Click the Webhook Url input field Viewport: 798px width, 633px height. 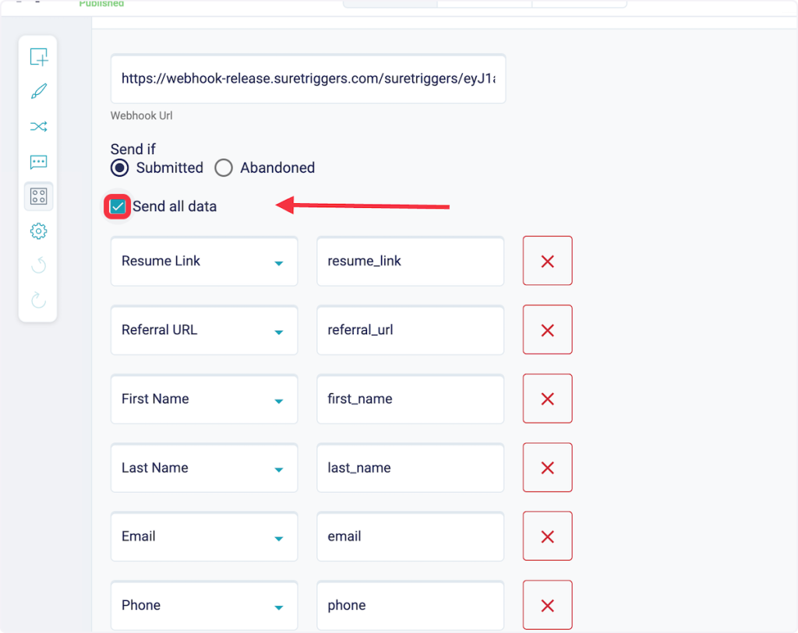(x=308, y=79)
